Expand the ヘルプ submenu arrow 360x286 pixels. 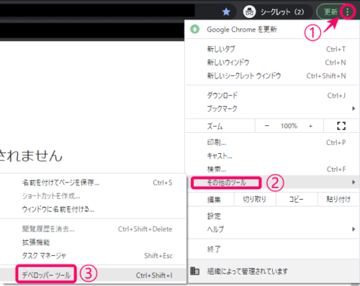354,229
